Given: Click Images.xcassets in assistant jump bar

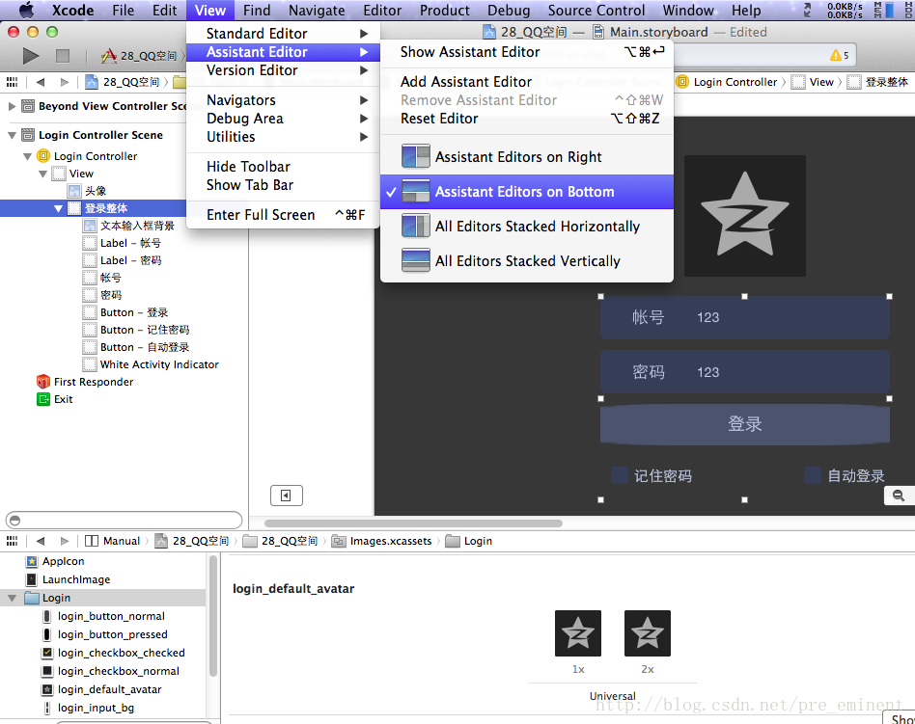Looking at the screenshot, I should [383, 541].
